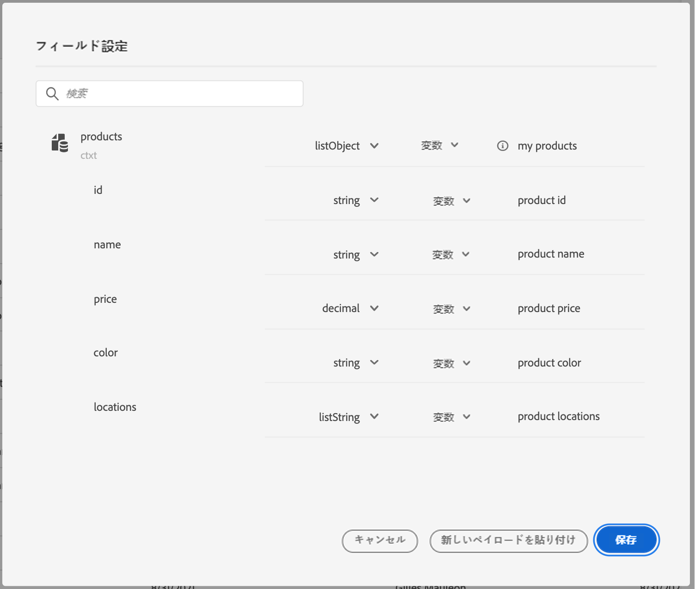This screenshot has height=589, width=695.
Task: Expand the 変数 dropdown in product price row
Action: tap(451, 309)
